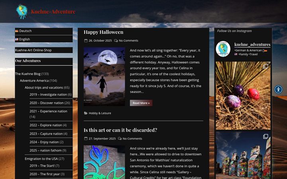Open the Kuehne-Adventure site title link
Image resolution: width=287 pixels, height=179 pixels.
coord(53,12)
